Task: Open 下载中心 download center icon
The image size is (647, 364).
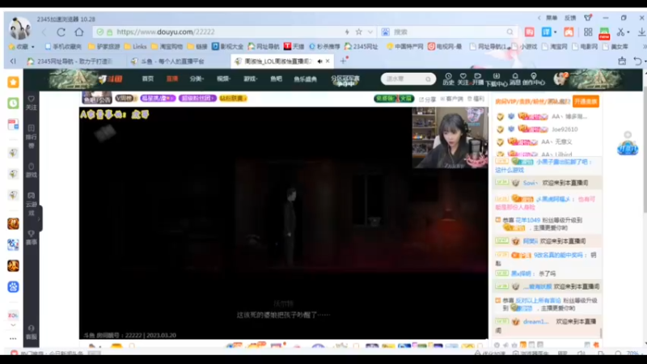Action: (x=497, y=79)
